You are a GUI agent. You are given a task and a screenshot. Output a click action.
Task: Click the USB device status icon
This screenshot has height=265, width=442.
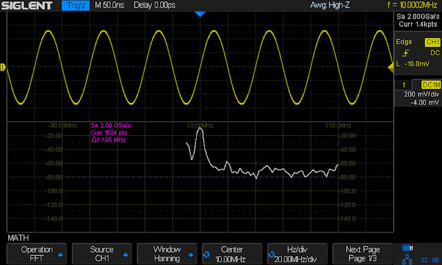click(x=407, y=248)
